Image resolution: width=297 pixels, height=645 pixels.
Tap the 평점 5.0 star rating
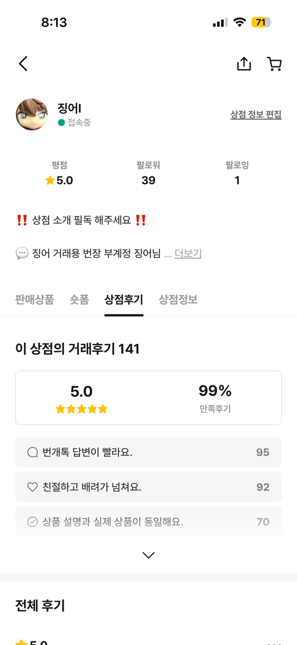tap(60, 180)
